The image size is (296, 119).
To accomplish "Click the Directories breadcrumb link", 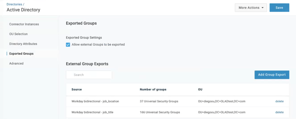I will [14, 4].
